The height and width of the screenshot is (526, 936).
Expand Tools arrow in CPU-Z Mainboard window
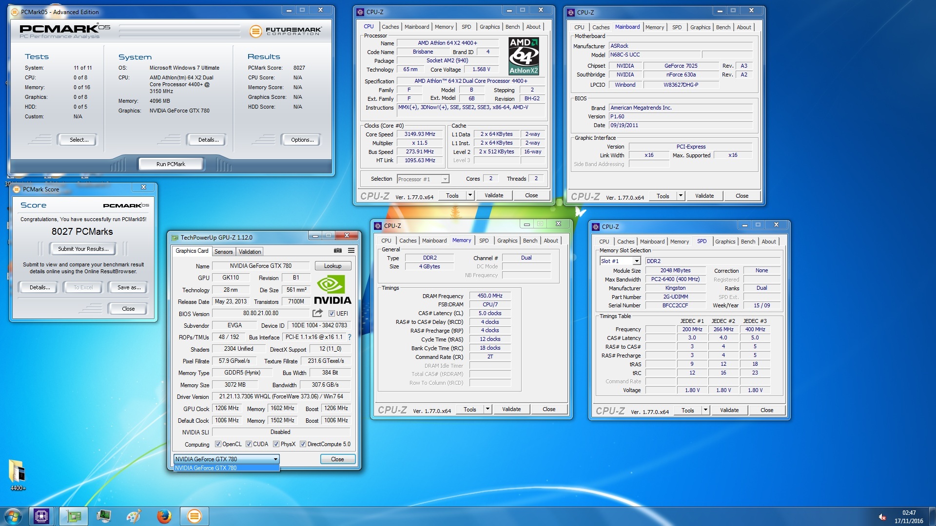[x=681, y=196]
